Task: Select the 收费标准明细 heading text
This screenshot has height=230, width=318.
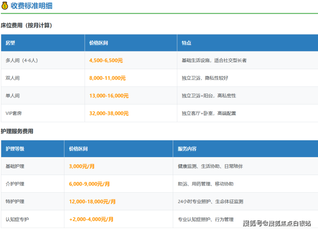Action: [31, 6]
